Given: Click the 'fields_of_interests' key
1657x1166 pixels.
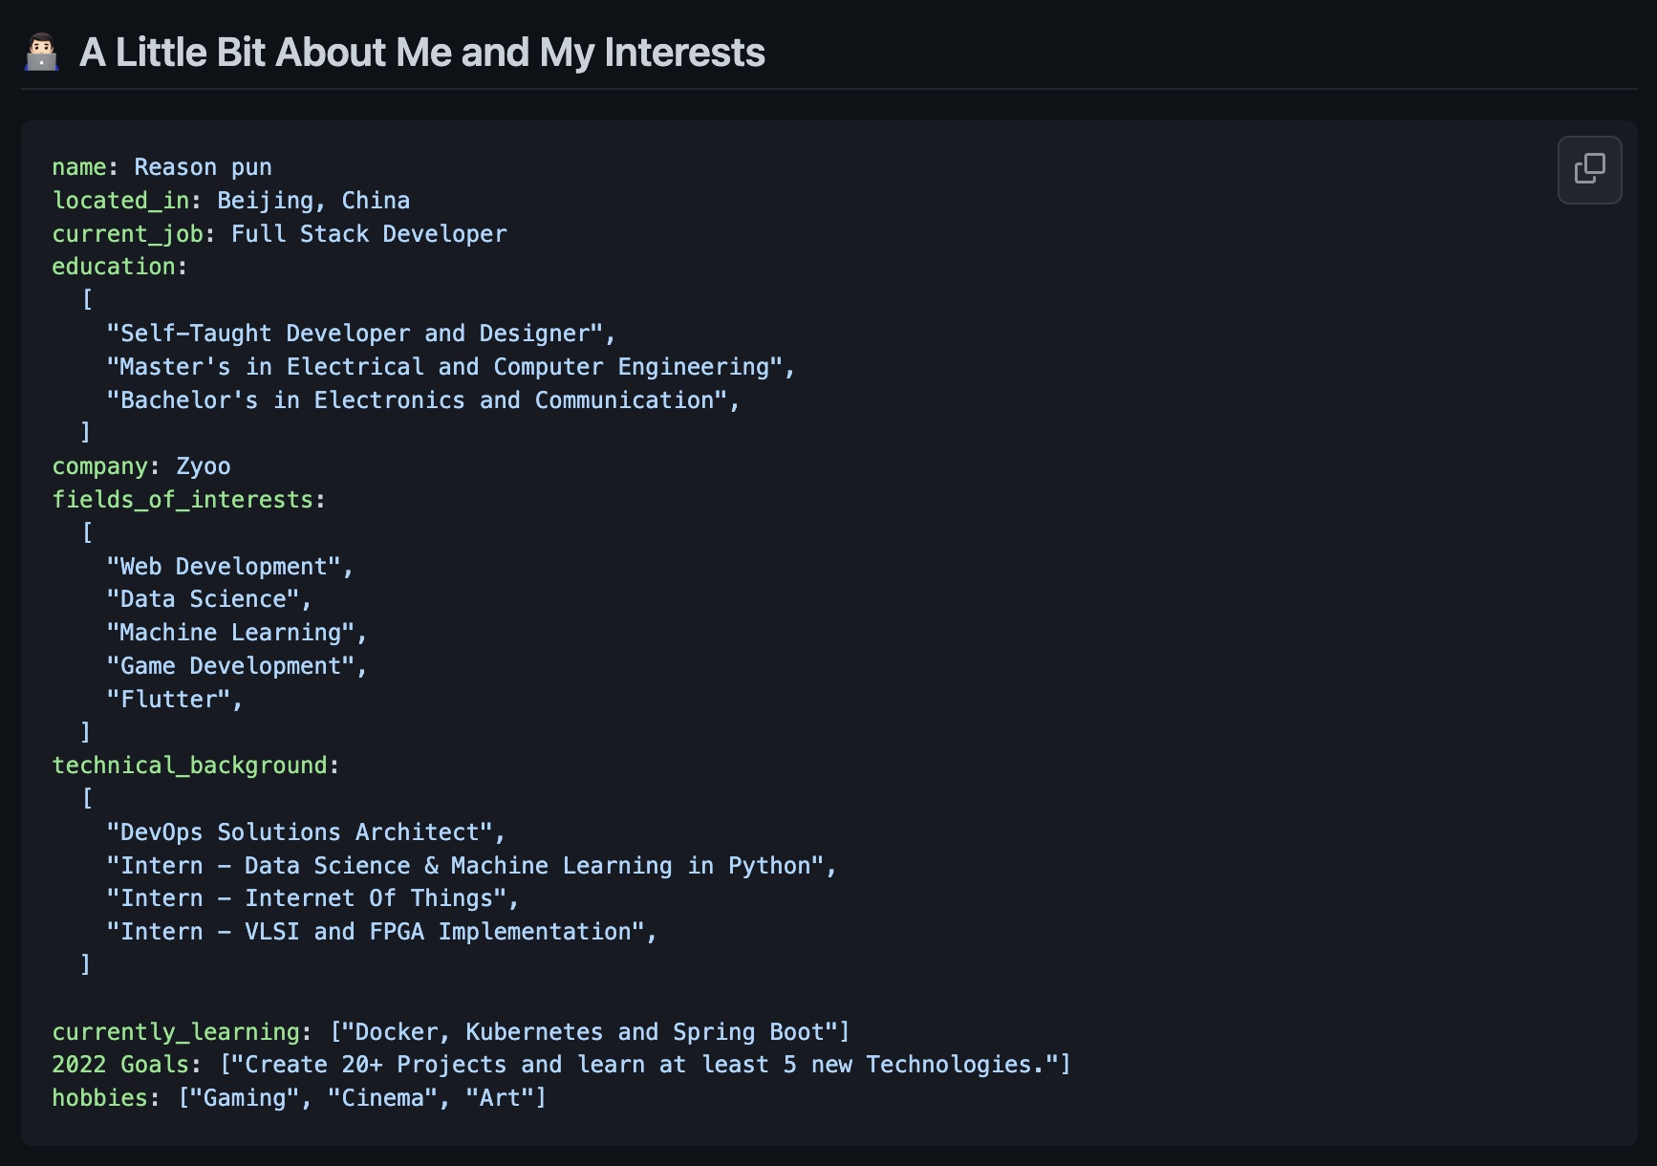Looking at the screenshot, I should [183, 500].
